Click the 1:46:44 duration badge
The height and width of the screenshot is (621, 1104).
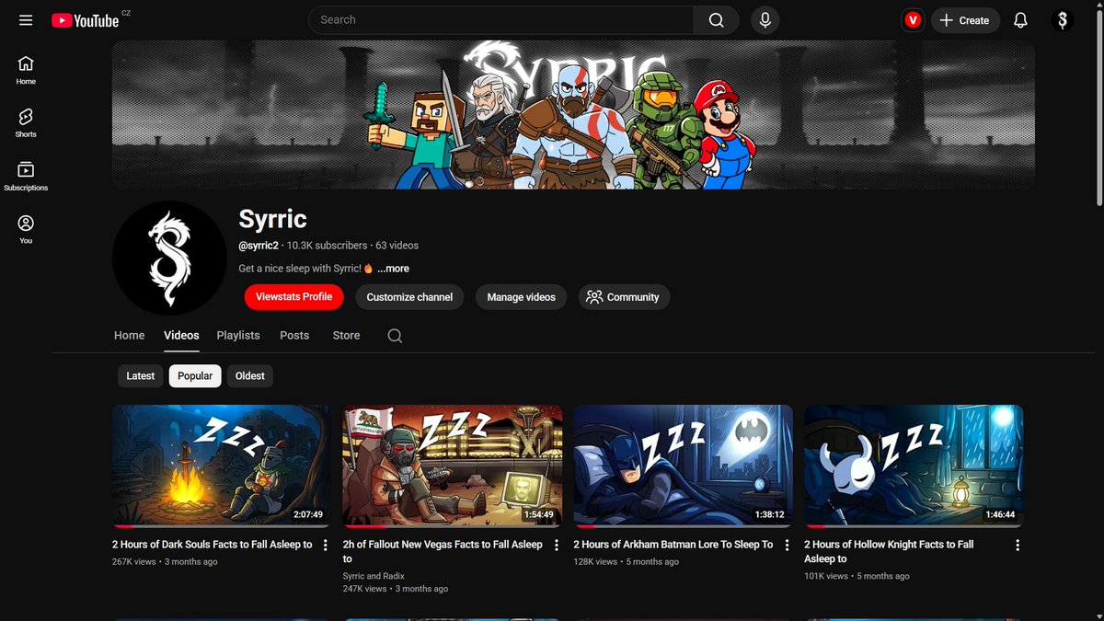click(x=1001, y=515)
